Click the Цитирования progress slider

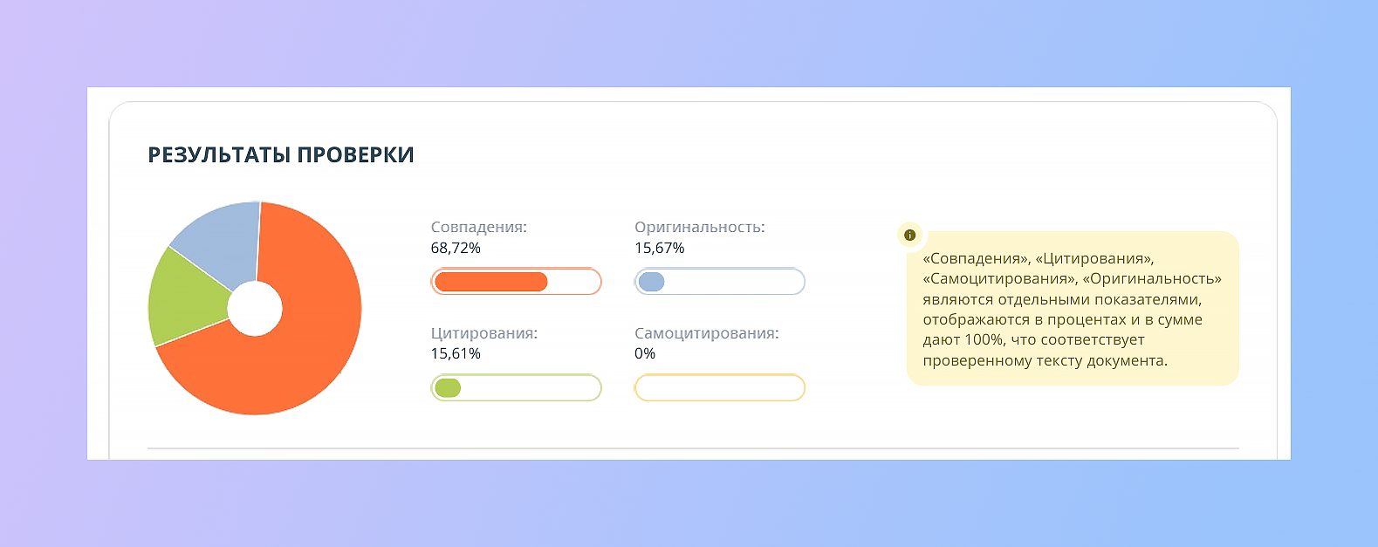click(516, 387)
